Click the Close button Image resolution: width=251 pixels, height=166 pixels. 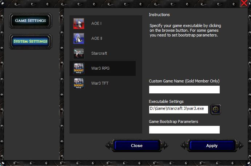click(x=137, y=146)
